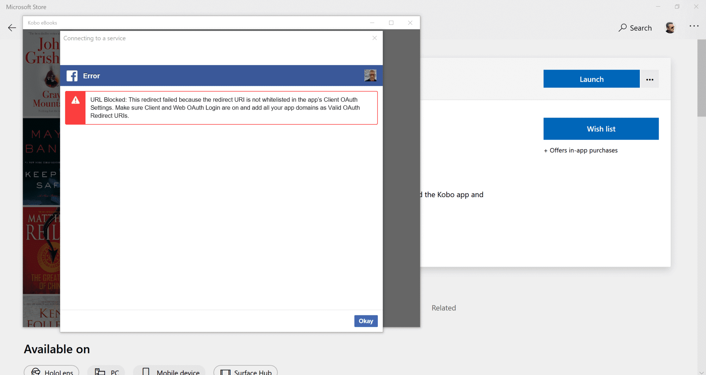Minimize the Microsoft Store window
The image size is (706, 375).
(658, 7)
